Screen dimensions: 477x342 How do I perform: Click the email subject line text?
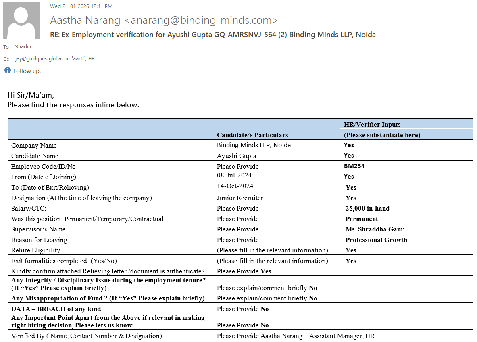point(212,35)
